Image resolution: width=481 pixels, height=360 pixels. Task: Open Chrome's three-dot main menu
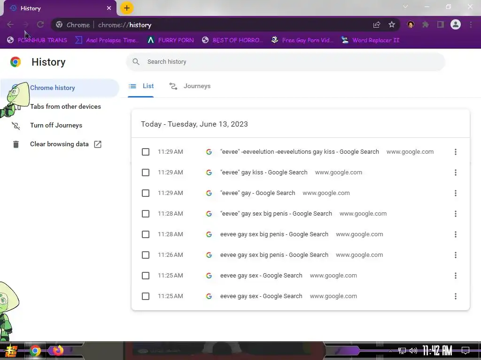pos(471,24)
